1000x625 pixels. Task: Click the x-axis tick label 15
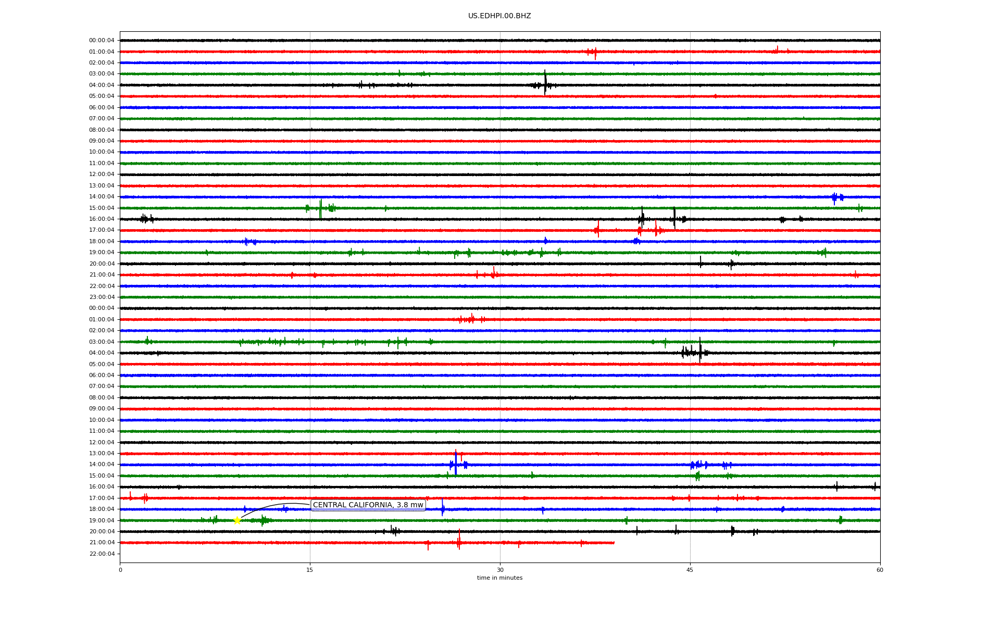point(310,570)
